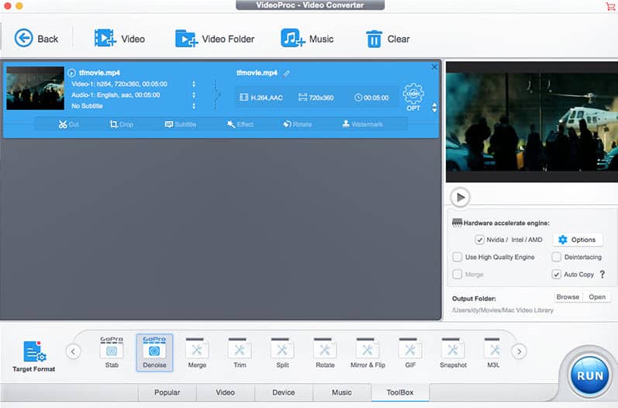Select the Rotate toolbox item
Viewport: 618px width, 408px height.
tap(325, 352)
